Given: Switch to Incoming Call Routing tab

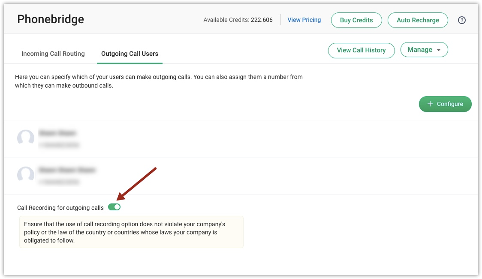Looking at the screenshot, I should (x=53, y=54).
